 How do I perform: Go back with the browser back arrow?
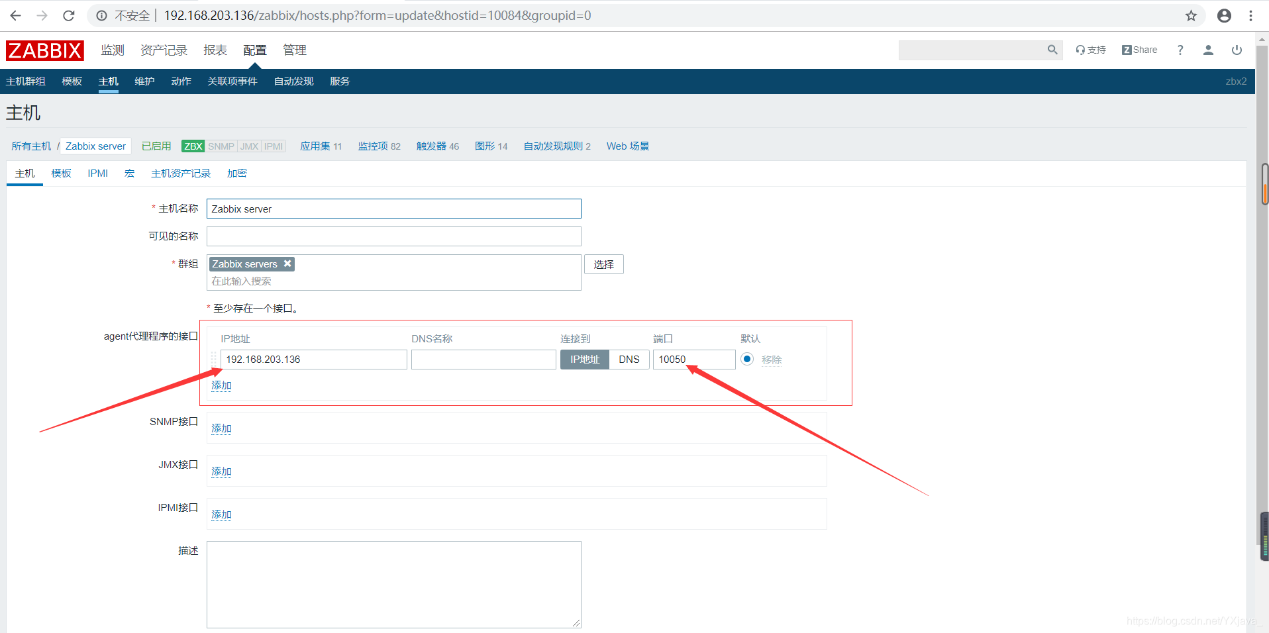15,15
